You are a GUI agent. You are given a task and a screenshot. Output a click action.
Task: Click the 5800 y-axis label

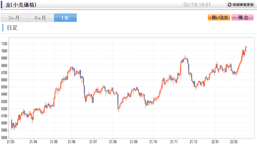click(x=4, y=138)
